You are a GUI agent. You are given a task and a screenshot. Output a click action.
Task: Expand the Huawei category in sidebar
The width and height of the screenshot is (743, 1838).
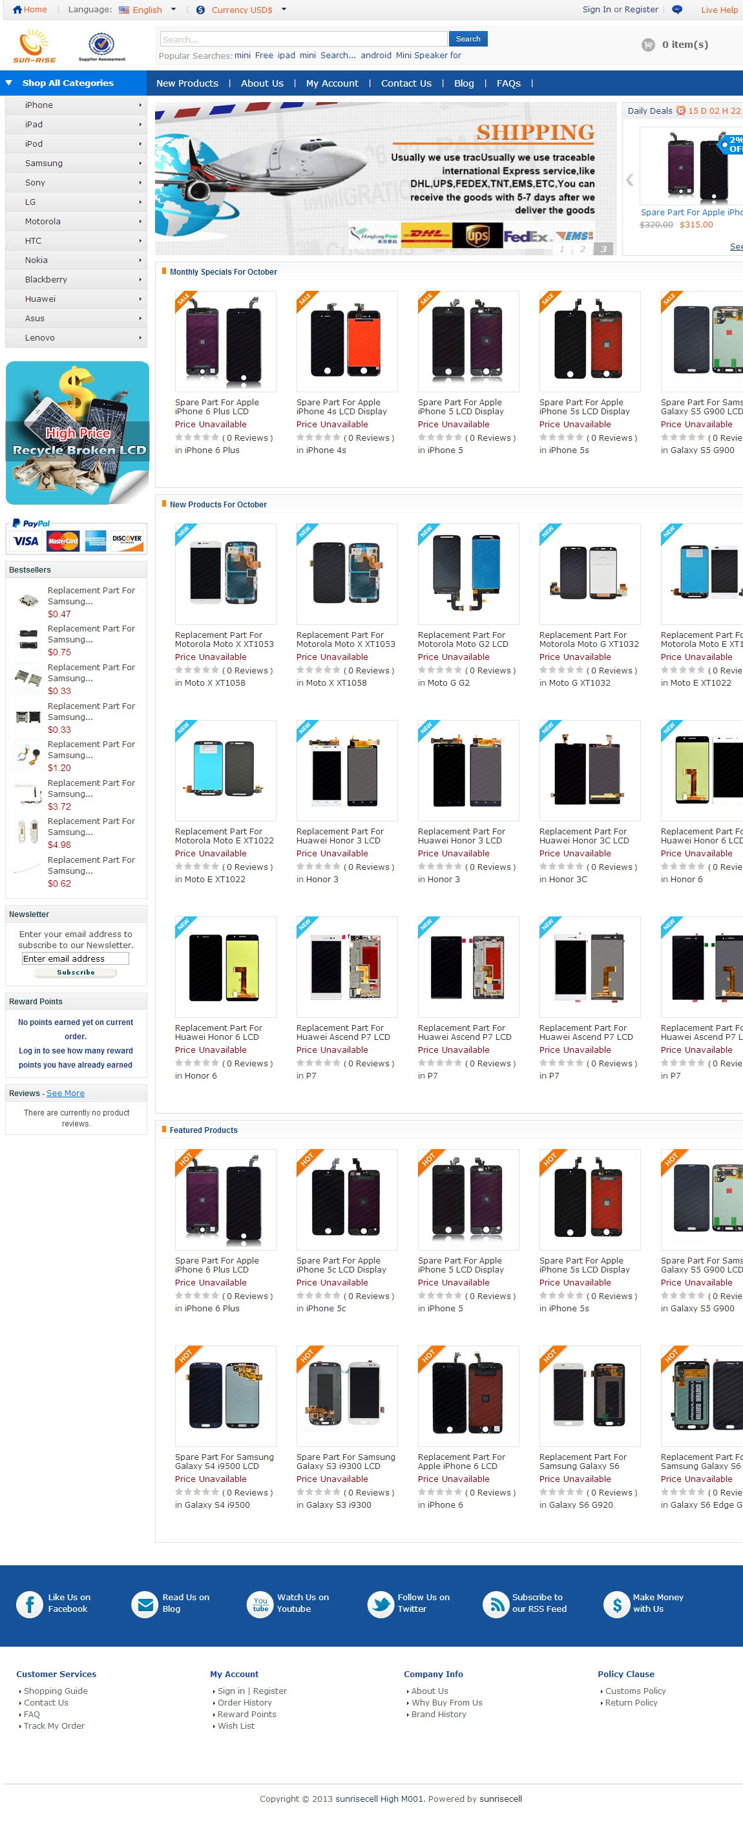(76, 299)
